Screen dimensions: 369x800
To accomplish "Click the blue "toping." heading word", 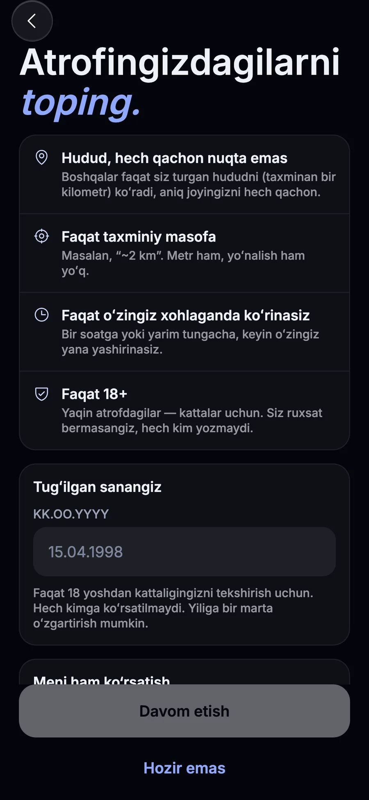I will (81, 102).
